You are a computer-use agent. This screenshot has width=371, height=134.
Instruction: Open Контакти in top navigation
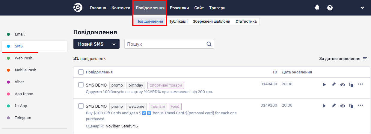pyautogui.click(x=121, y=8)
